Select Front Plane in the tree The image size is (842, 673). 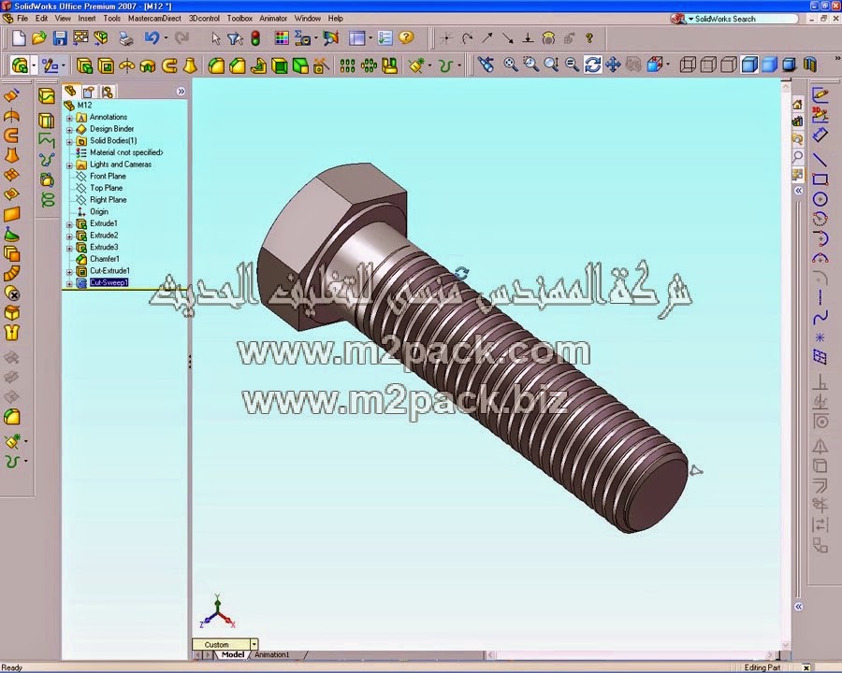108,176
